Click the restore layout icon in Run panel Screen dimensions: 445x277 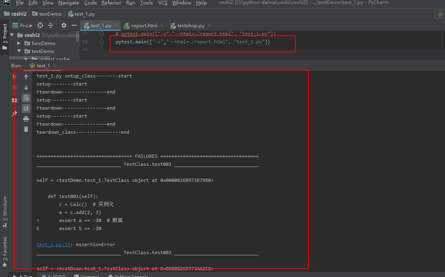(x=14, y=100)
